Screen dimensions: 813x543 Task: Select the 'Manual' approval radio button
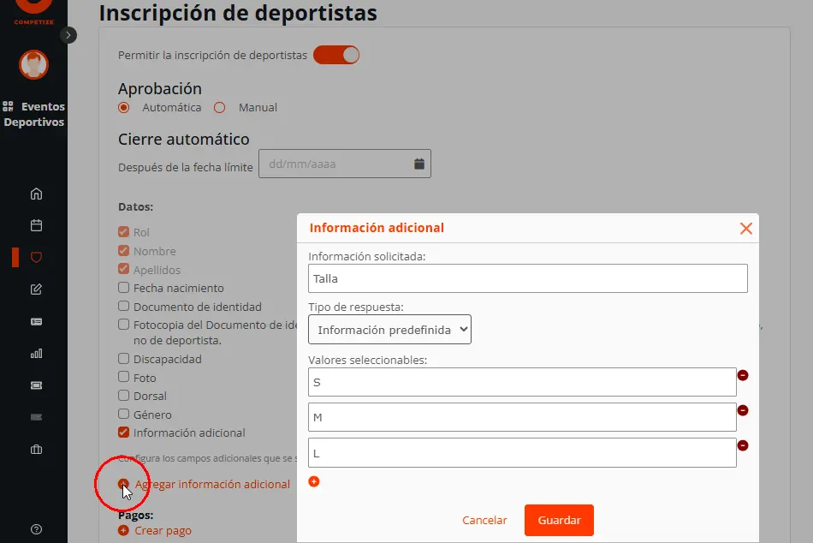(x=219, y=107)
